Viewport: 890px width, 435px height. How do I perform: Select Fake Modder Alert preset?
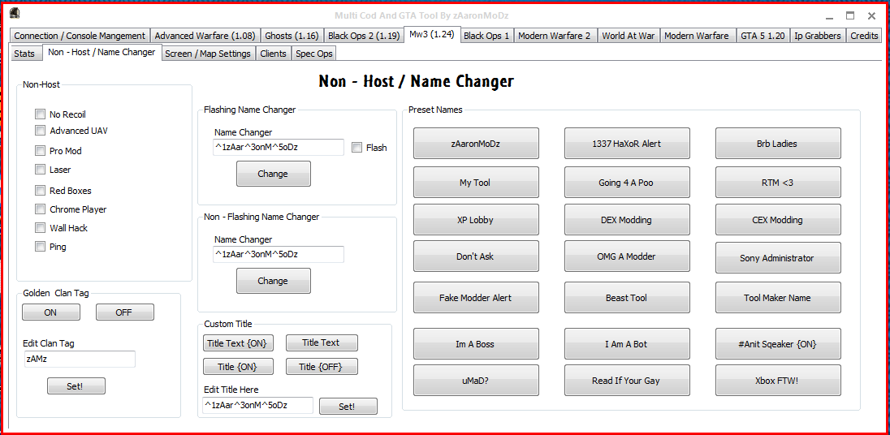point(476,298)
